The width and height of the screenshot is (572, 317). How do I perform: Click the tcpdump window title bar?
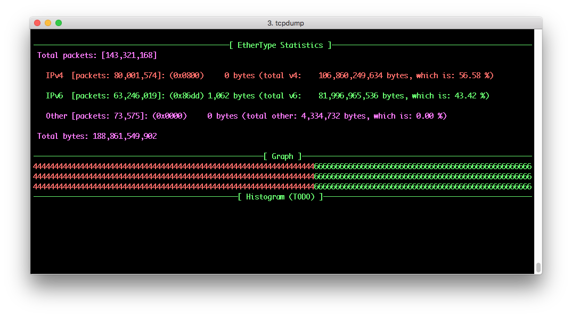click(x=285, y=23)
